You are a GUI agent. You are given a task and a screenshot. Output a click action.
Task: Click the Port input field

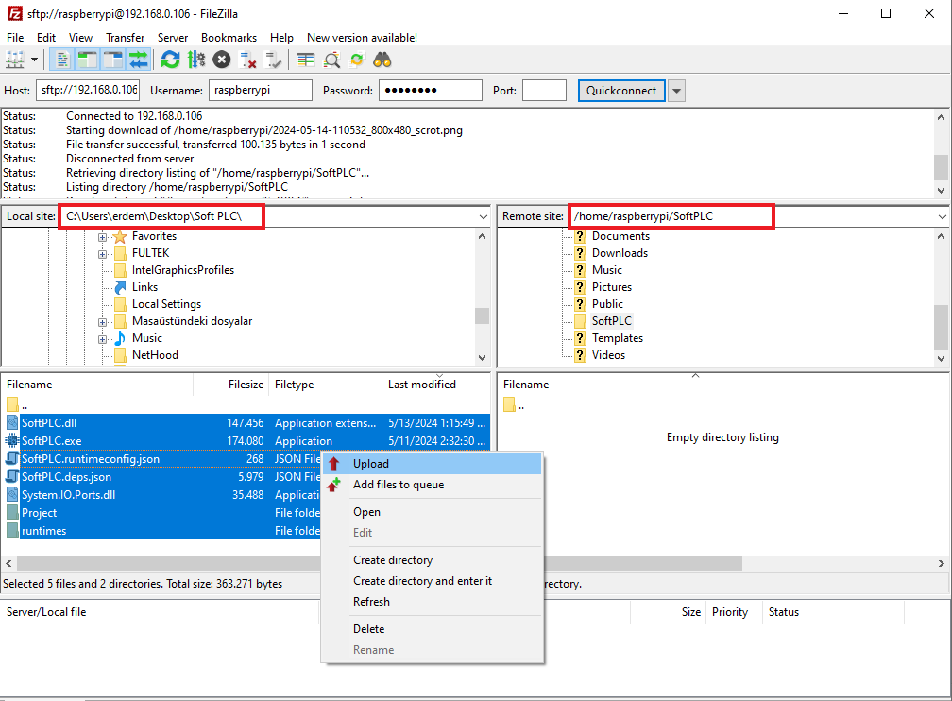(x=544, y=91)
